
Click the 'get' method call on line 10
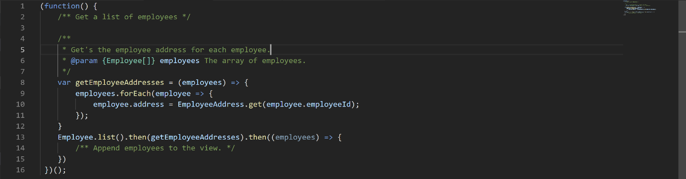255,104
